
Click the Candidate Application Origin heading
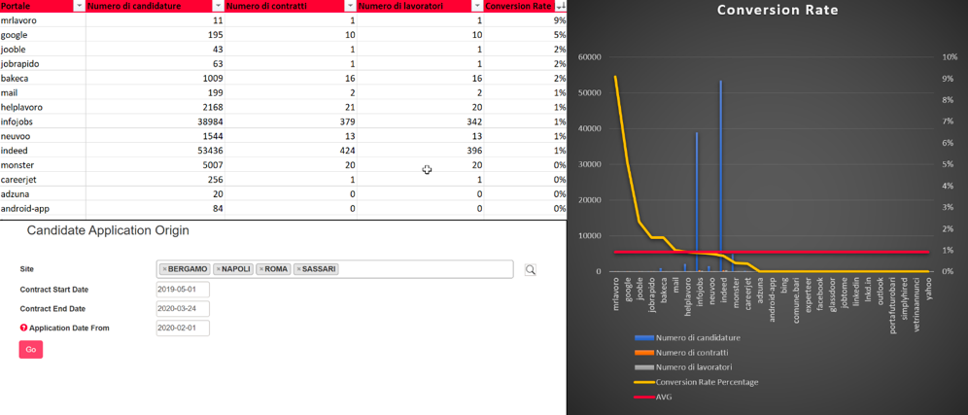[x=108, y=231]
